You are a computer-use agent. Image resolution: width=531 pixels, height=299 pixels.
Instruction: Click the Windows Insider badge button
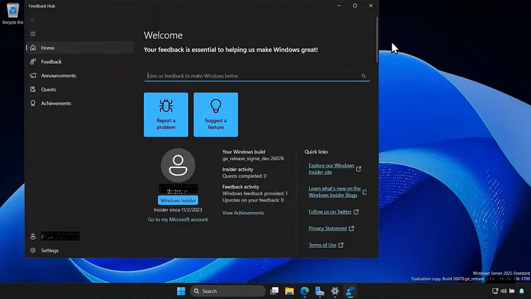coord(178,200)
